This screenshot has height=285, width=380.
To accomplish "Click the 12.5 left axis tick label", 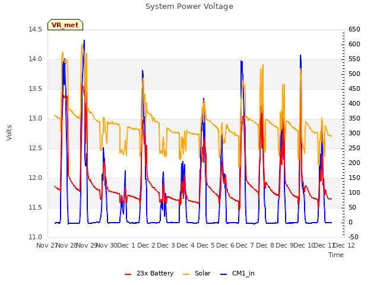I will (x=35, y=148).
